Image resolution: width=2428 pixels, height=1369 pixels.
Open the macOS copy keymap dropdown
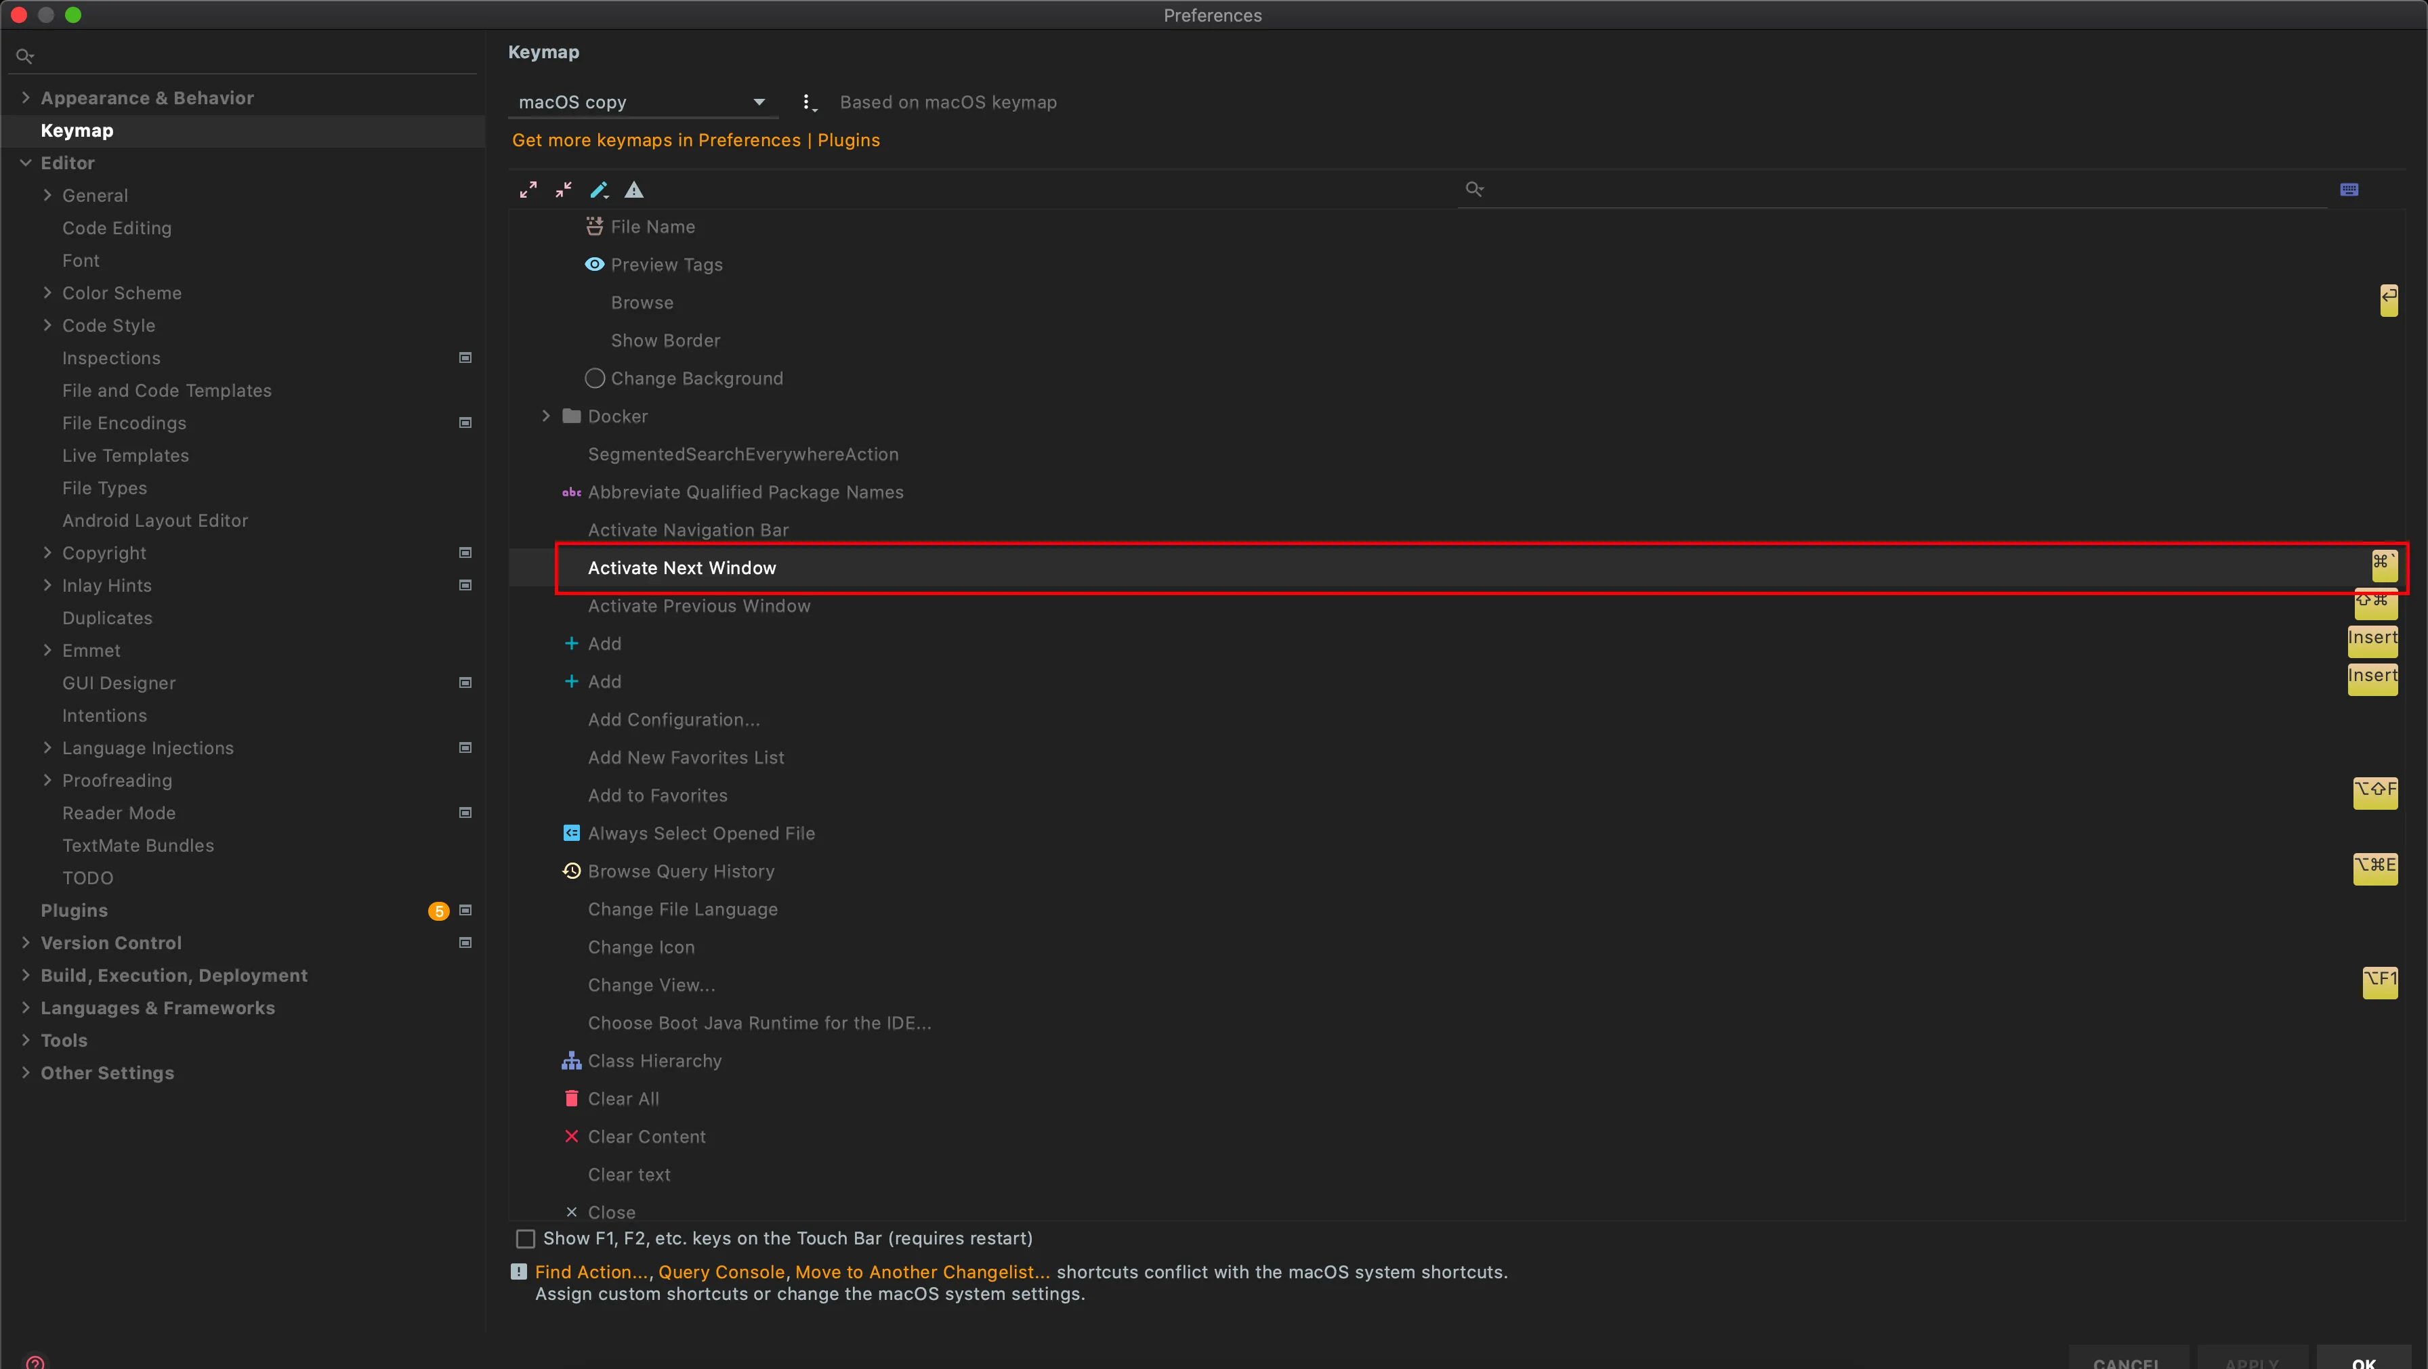pos(641,102)
